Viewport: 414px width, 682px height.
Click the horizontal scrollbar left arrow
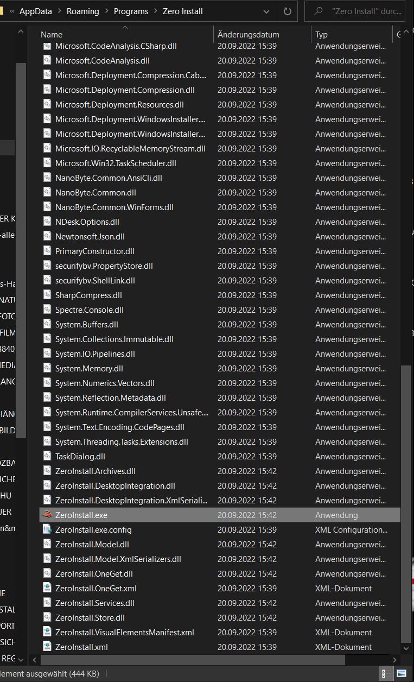pos(35,659)
